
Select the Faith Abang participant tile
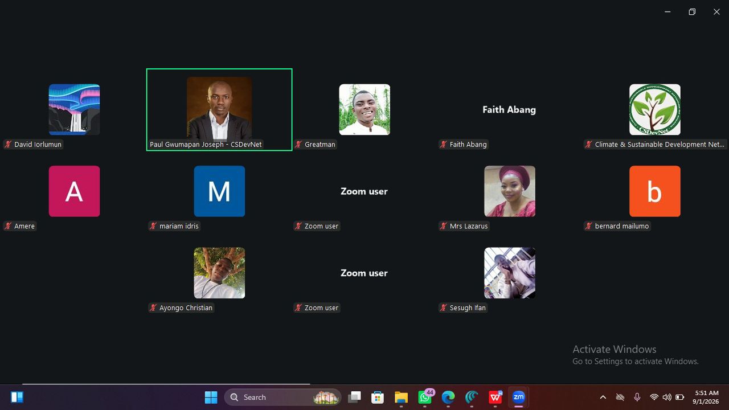tap(509, 110)
